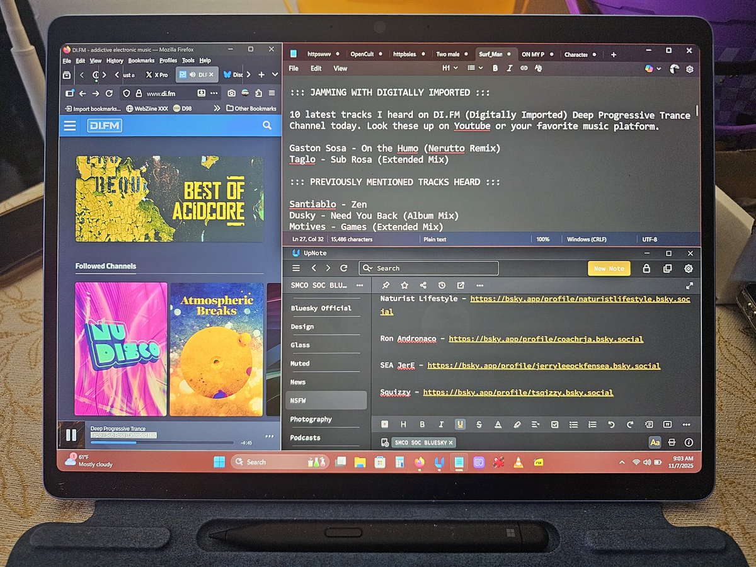
Task: Expand the UpNote editor to fullscreen
Action: tap(689, 285)
